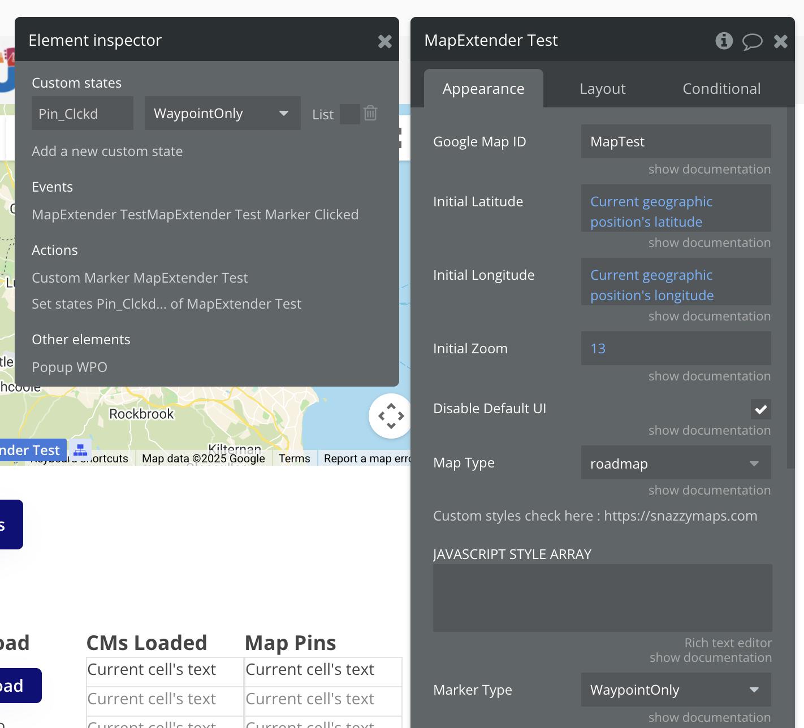Image resolution: width=804 pixels, height=728 pixels.
Task: Edit the Pin_Clckd state name field
Action: click(x=83, y=113)
